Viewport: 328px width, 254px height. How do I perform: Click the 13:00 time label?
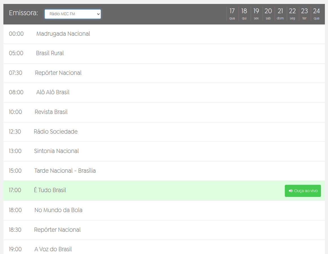[15, 151]
